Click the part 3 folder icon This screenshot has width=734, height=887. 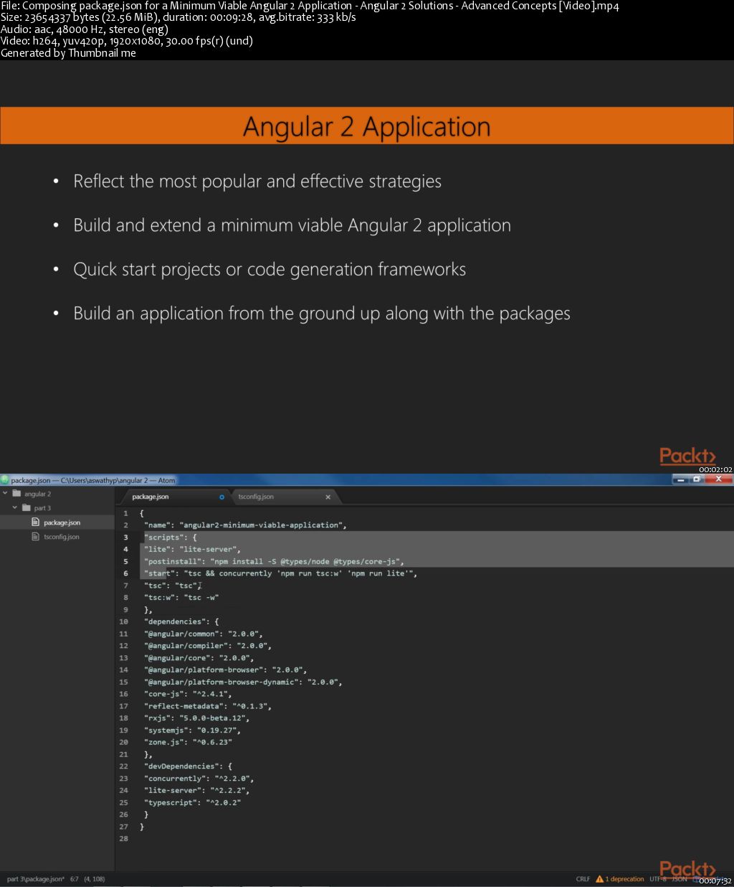pos(27,508)
